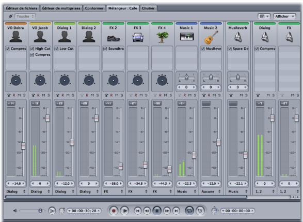303x222 pixels.
Task: Click the automation pin icon beside Touche
Action: 10,17
